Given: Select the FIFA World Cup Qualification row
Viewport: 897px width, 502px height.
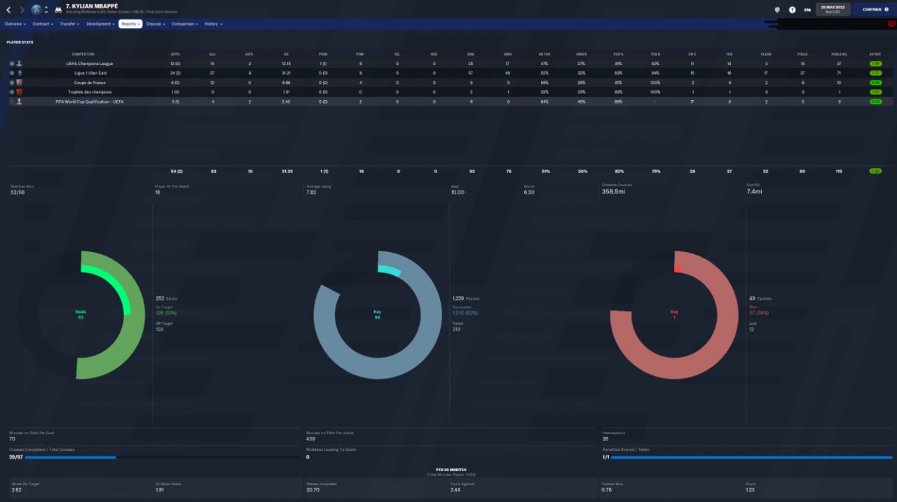Looking at the screenshot, I should (x=448, y=102).
